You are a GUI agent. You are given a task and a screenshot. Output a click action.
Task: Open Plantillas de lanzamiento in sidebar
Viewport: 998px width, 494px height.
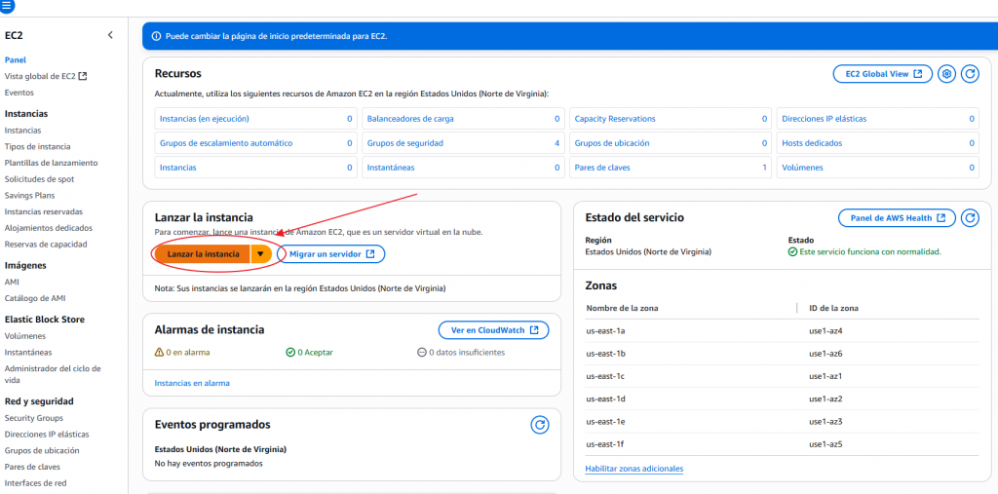pyautogui.click(x=51, y=163)
